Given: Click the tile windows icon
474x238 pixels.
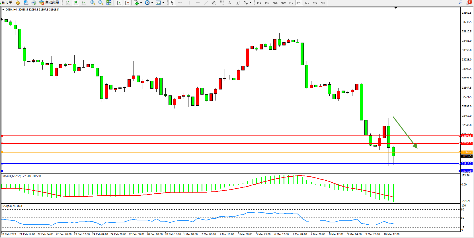Looking at the screenshot, I should point(109,3).
